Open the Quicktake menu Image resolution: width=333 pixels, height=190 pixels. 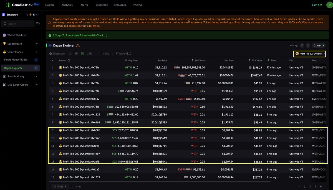point(102,5)
